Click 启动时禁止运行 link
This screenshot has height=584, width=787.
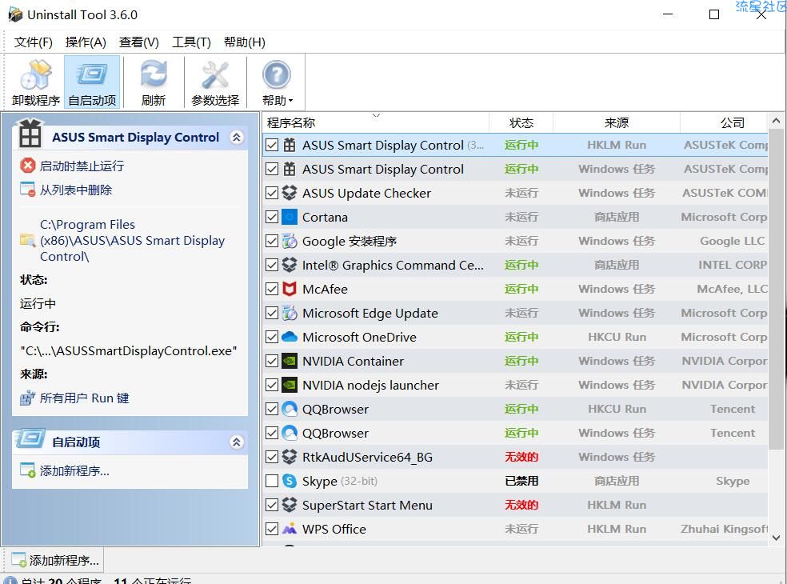pyautogui.click(x=82, y=166)
